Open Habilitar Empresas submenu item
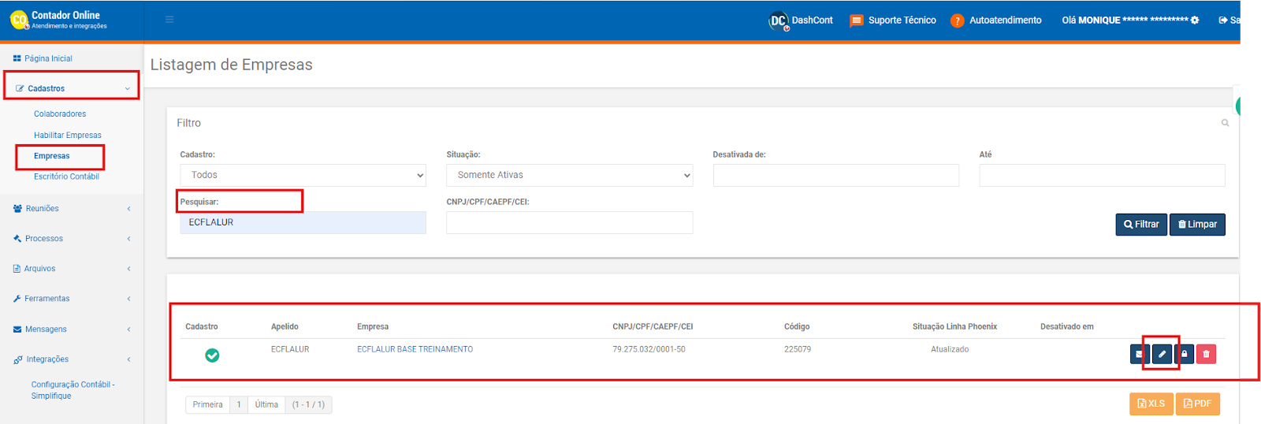Viewport: 1261px width, 424px height. pyautogui.click(x=68, y=136)
